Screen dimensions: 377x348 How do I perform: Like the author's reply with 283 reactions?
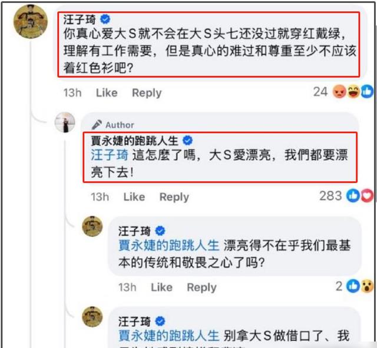coord(134,197)
